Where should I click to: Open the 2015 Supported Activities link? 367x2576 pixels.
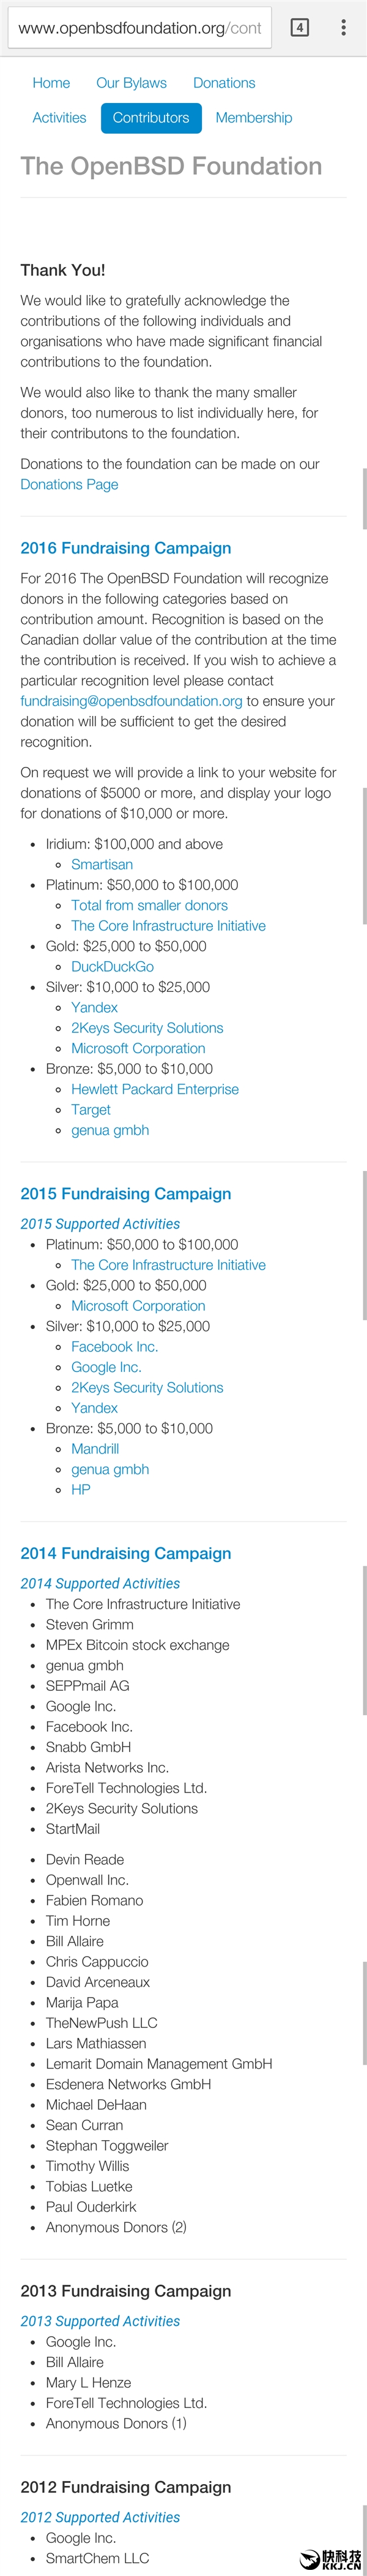(x=100, y=1224)
